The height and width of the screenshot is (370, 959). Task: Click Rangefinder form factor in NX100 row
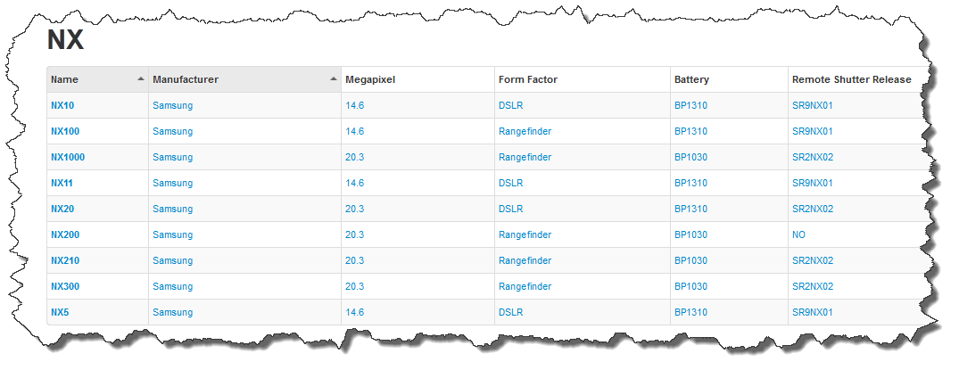[525, 131]
